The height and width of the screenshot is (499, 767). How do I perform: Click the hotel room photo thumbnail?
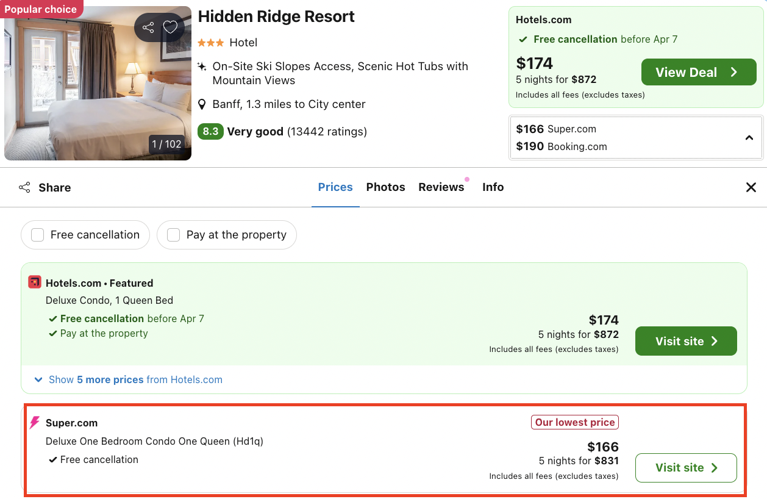pos(98,82)
